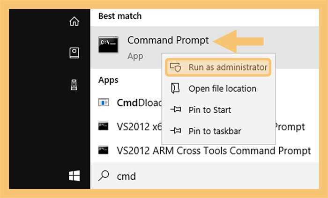Choose Open file location
The width and height of the screenshot is (328, 198).
(219, 88)
